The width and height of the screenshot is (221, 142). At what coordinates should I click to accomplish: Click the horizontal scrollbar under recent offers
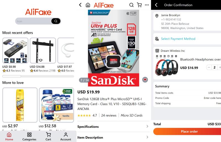(x=38, y=76)
